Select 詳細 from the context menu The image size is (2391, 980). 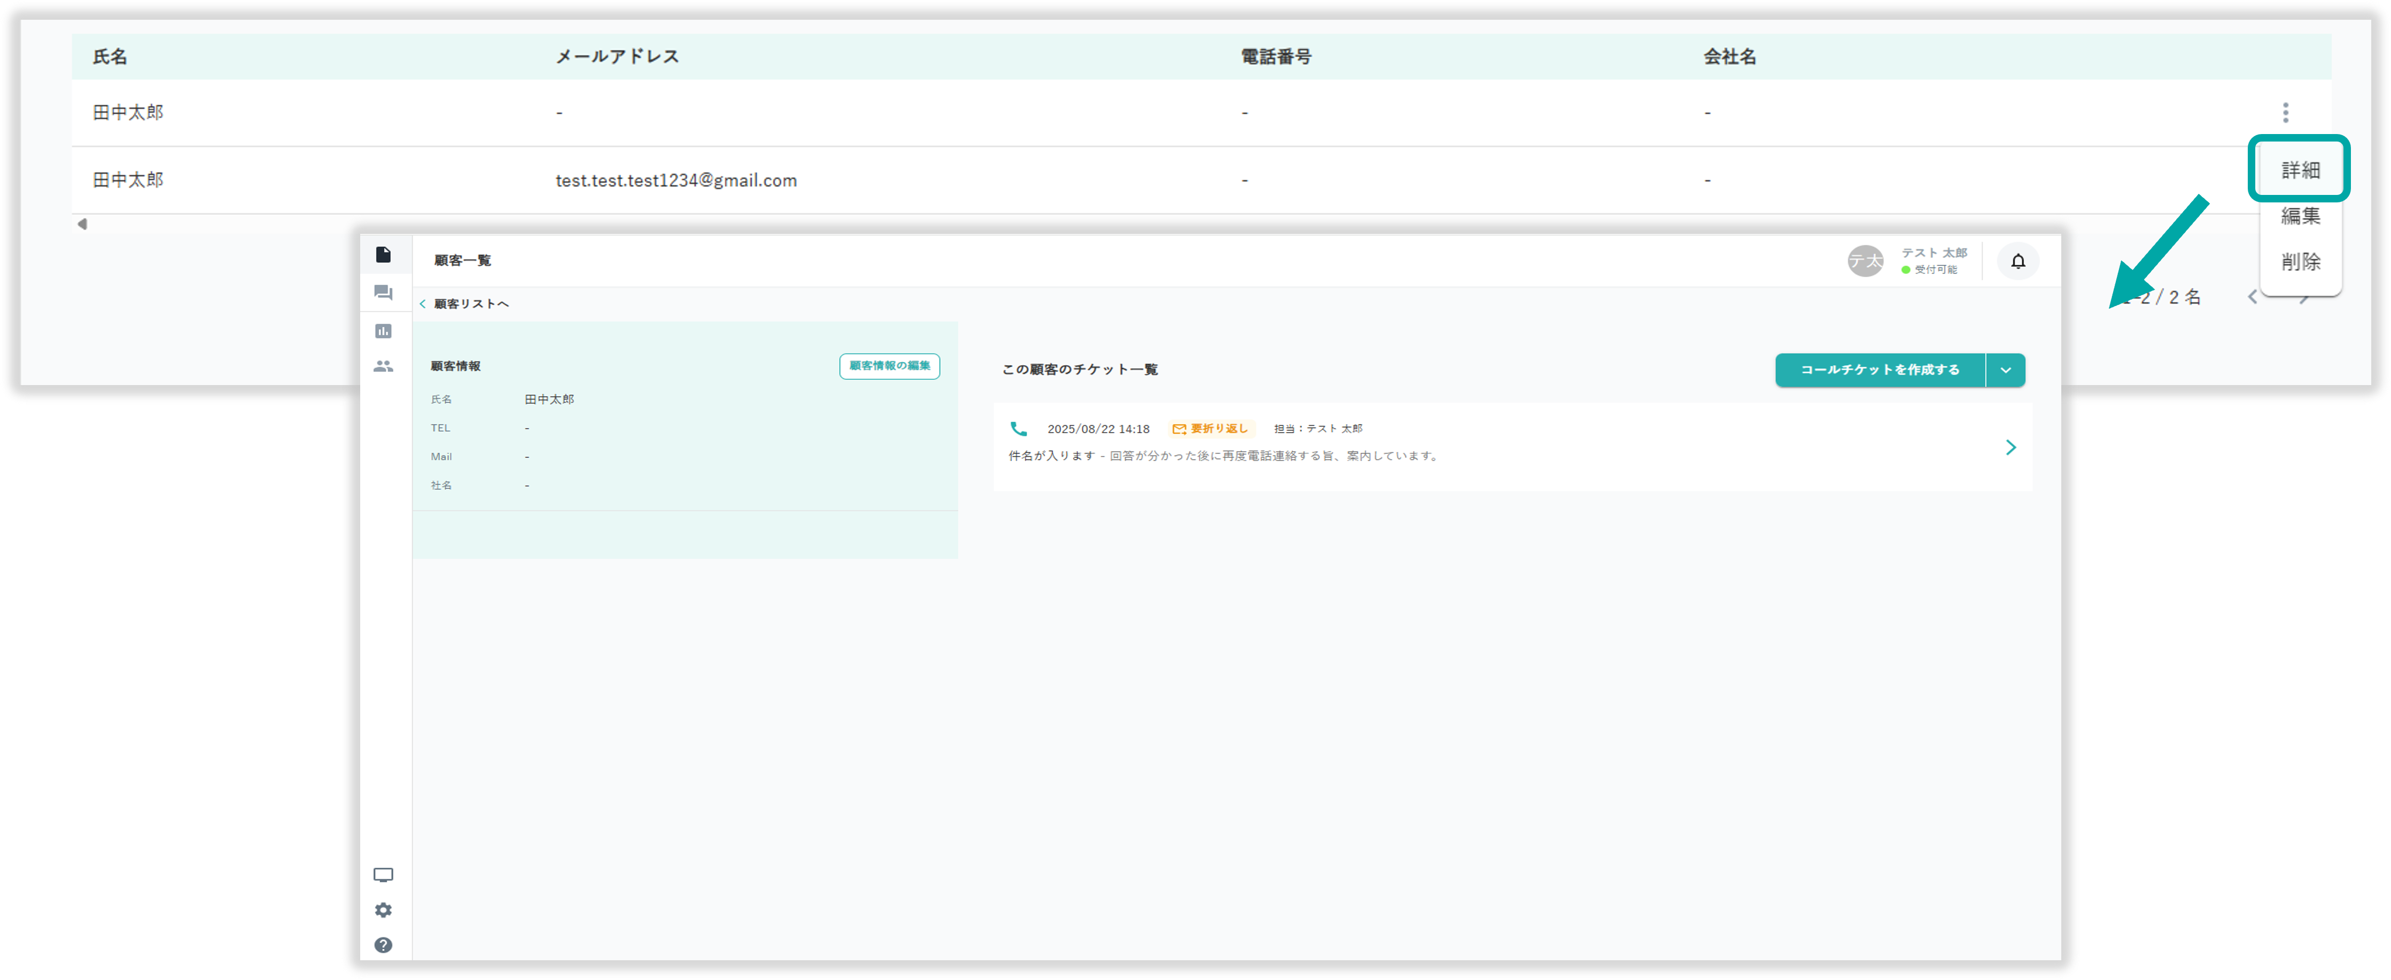(2300, 170)
